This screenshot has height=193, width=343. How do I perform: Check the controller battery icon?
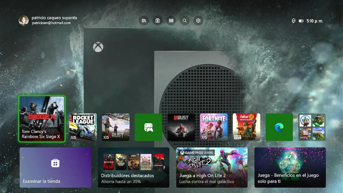pyautogui.click(x=301, y=21)
